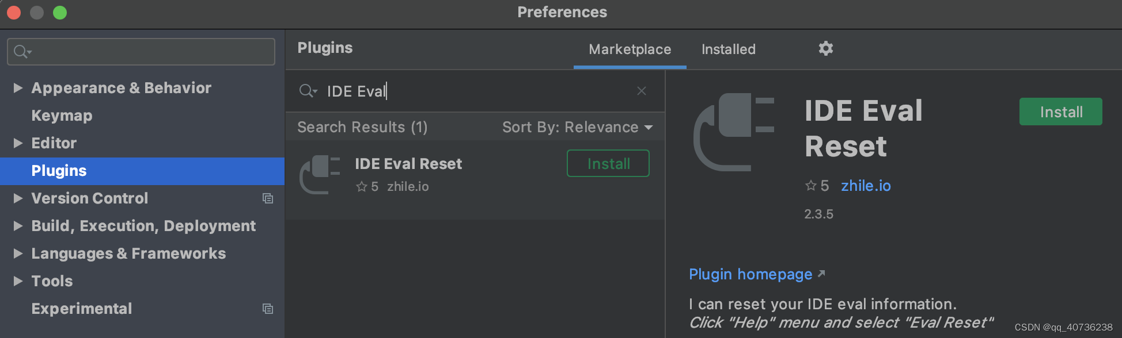Screen dimensions: 1122x338
Task: Click the star rating in plugin details
Action: coord(817,186)
